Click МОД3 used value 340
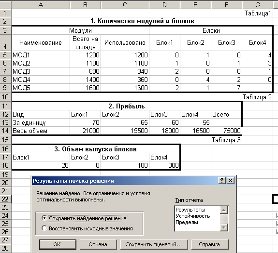 (125, 71)
